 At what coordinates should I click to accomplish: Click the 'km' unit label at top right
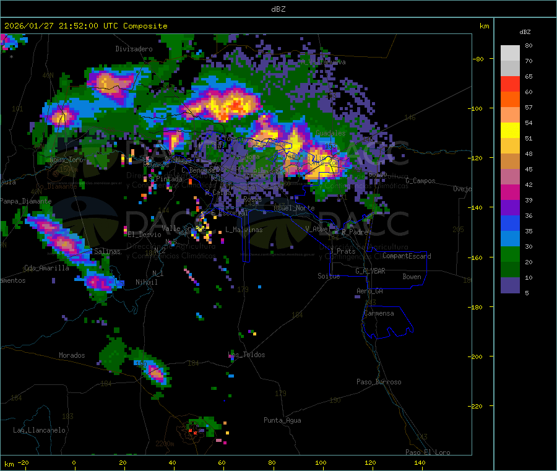pyautogui.click(x=484, y=26)
